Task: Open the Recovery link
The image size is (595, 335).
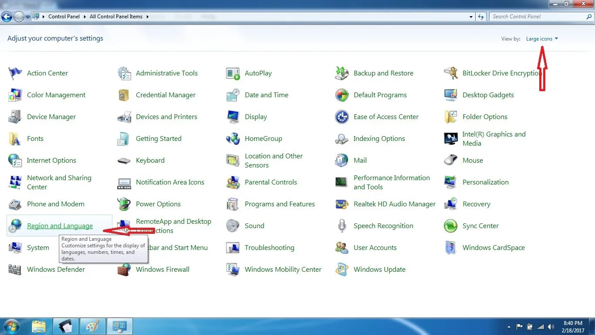Action: coord(477,204)
